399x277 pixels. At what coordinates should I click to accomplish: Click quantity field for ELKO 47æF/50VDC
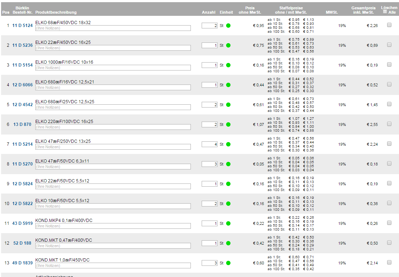[210, 164]
